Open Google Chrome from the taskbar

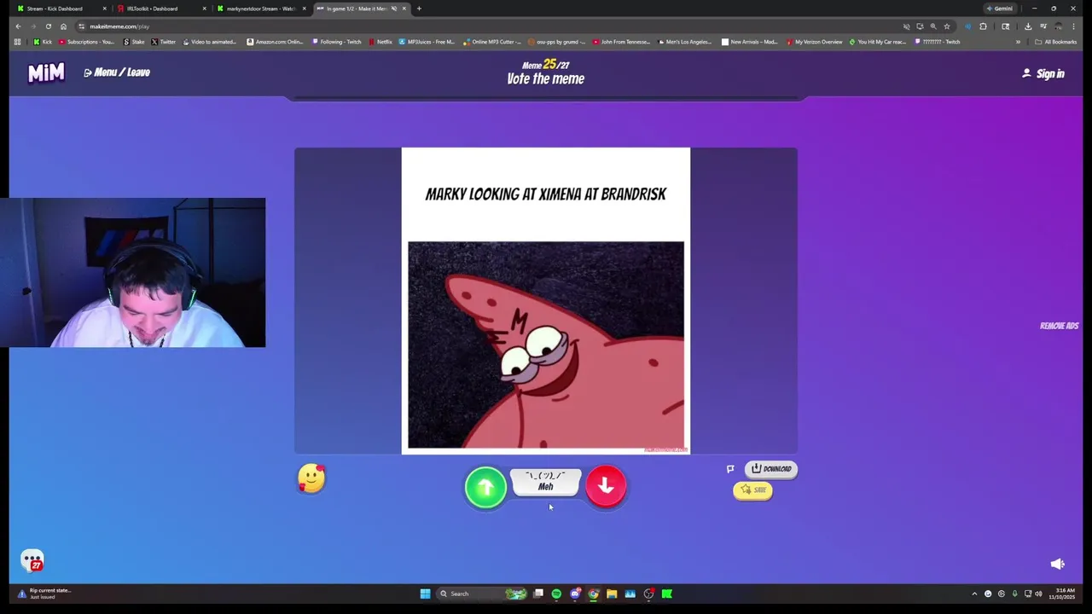click(x=593, y=594)
